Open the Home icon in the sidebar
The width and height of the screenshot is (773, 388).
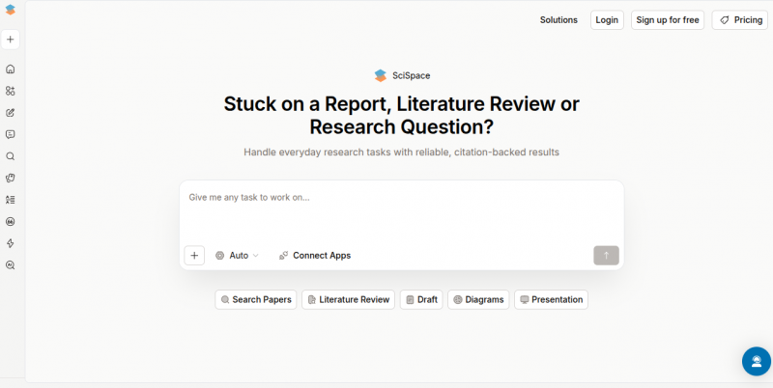10,69
